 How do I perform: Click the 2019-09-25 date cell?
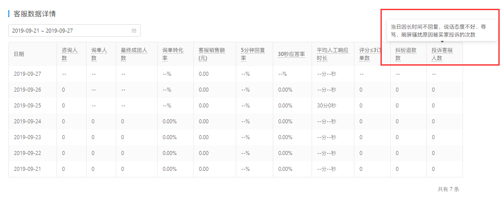(27, 106)
